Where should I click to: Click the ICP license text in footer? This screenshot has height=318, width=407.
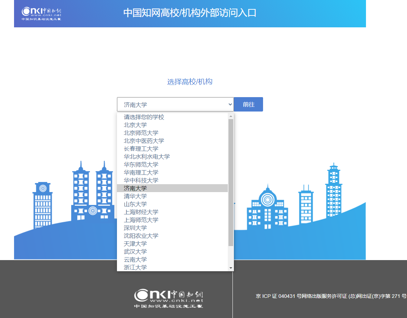(331, 296)
